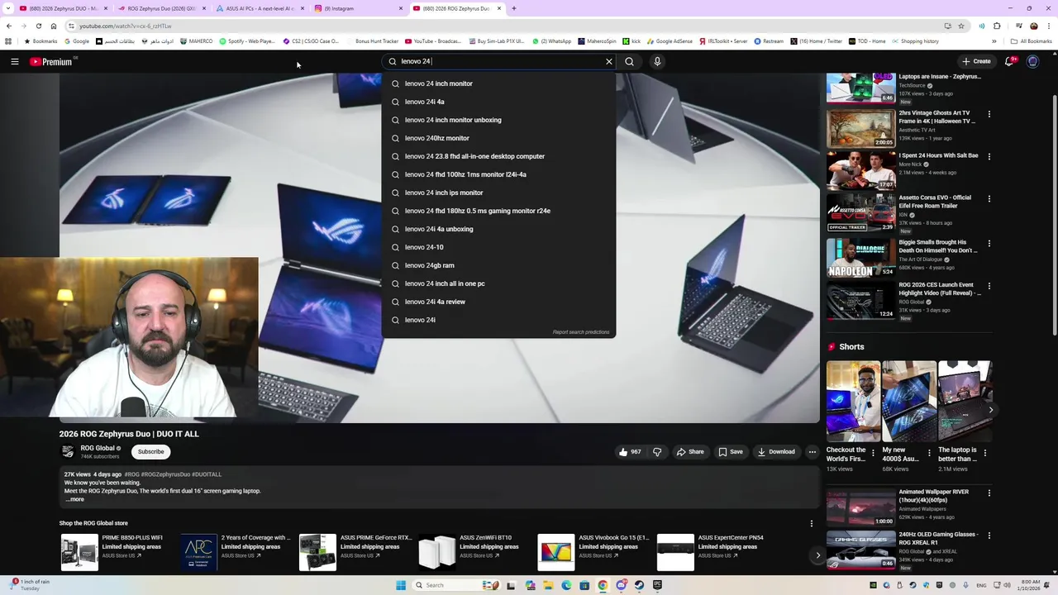
Task: Choose 'lenovo 24 inch all in one pc'
Action: (x=498, y=283)
